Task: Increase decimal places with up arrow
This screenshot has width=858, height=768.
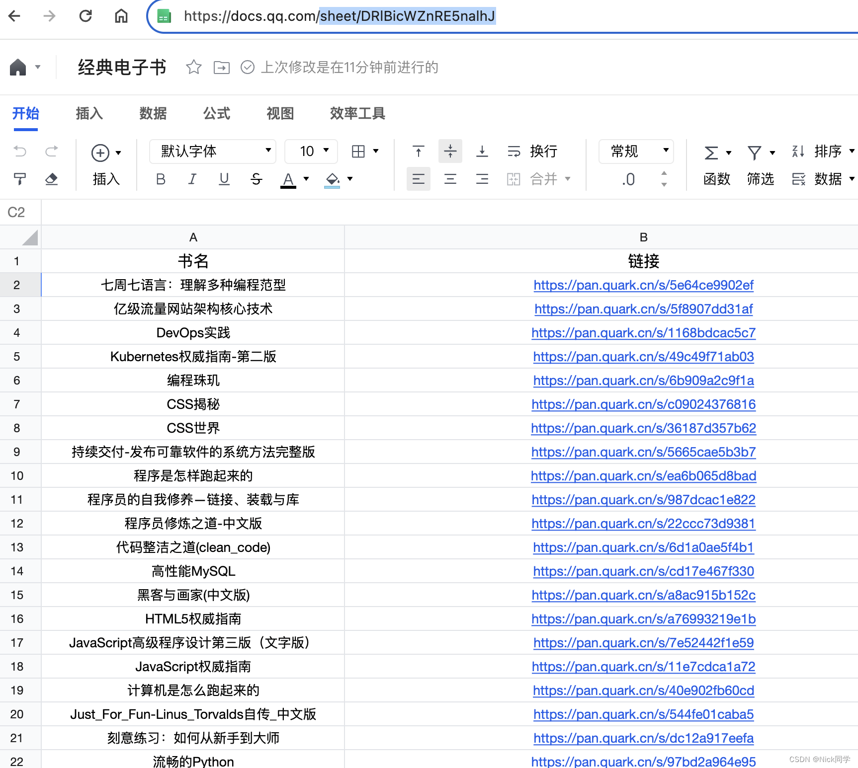Action: (664, 173)
